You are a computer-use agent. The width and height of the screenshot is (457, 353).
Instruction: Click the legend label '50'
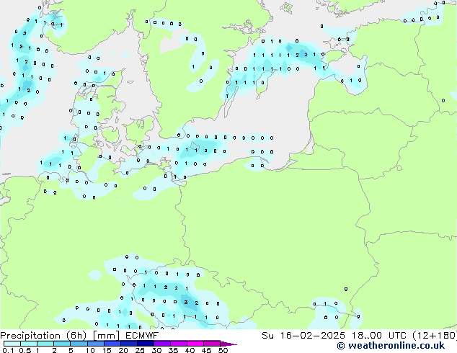[223, 350]
